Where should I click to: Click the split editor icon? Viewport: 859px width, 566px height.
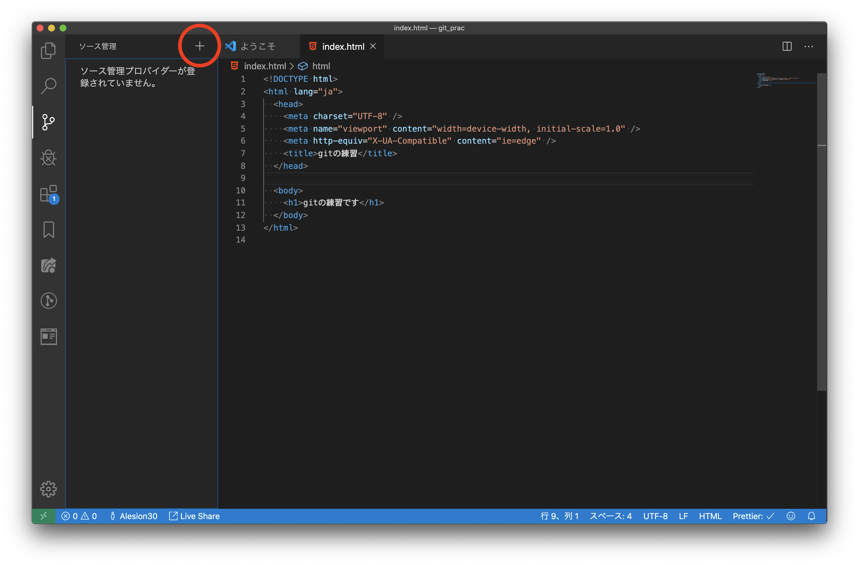[787, 46]
